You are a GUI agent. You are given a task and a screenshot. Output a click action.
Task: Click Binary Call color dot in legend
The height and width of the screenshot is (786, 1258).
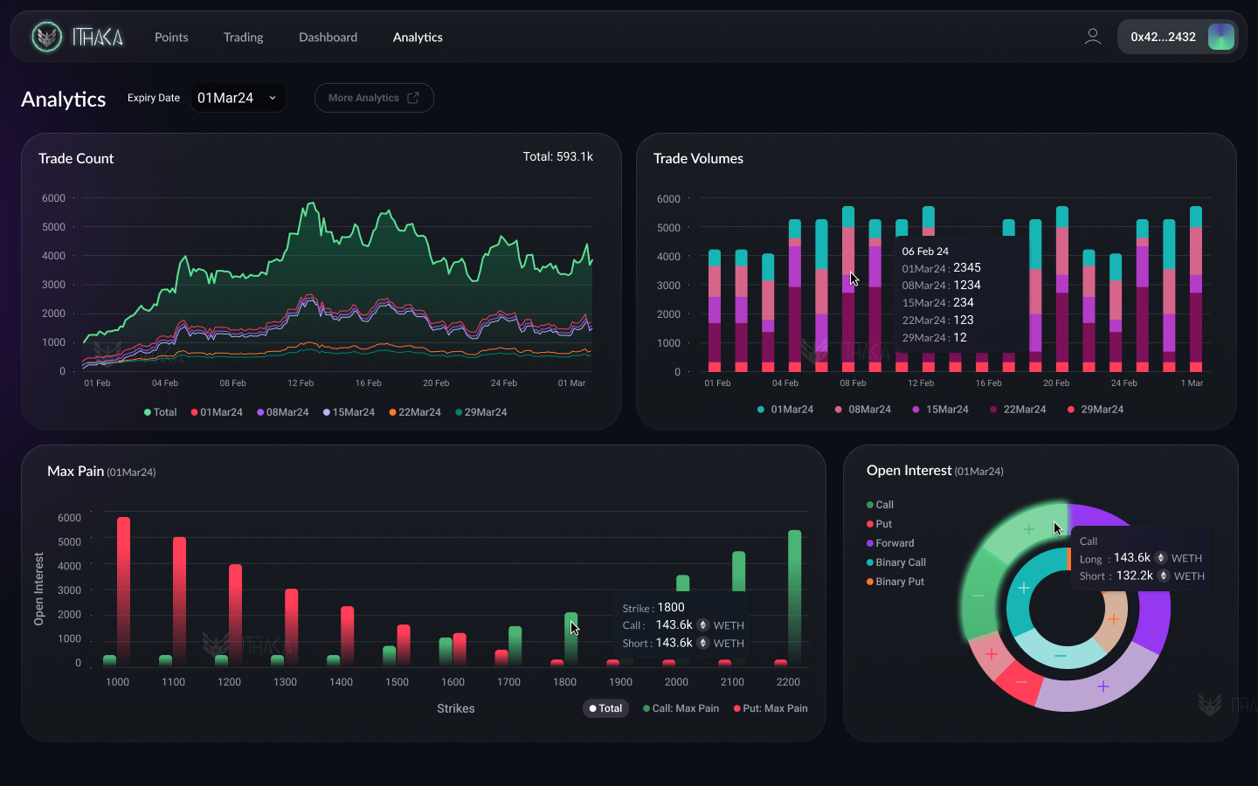coord(870,562)
